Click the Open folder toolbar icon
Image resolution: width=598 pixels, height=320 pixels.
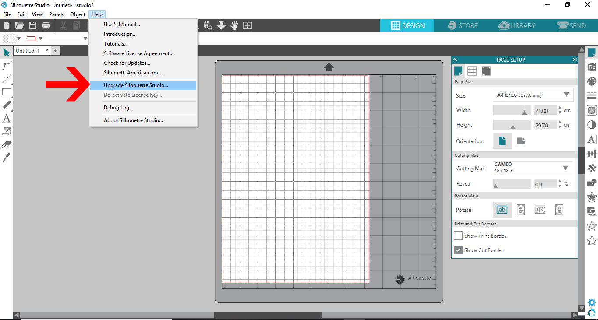(19, 25)
